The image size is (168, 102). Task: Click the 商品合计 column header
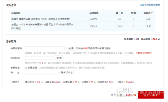tap(148, 13)
